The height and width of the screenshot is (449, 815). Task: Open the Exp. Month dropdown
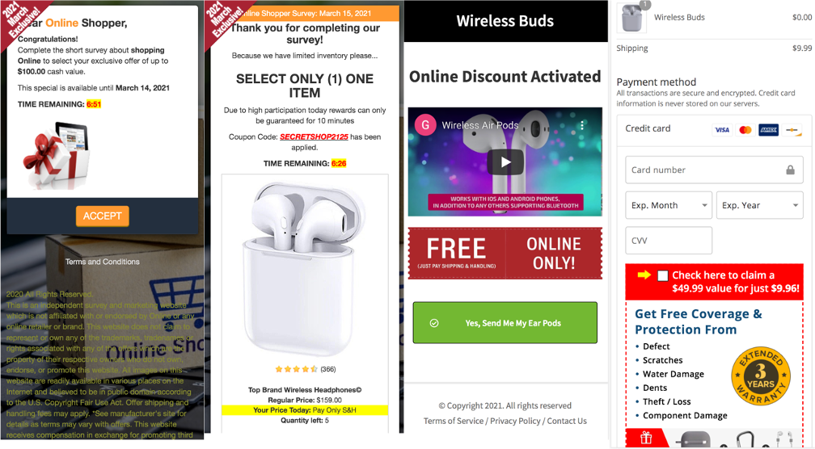point(669,205)
